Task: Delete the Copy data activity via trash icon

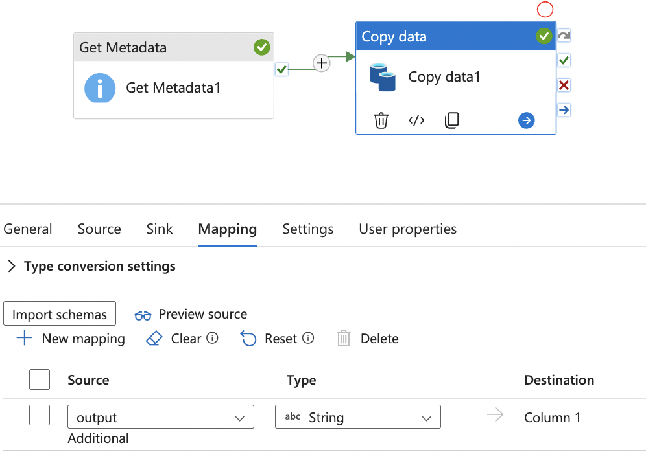Action: [x=381, y=120]
